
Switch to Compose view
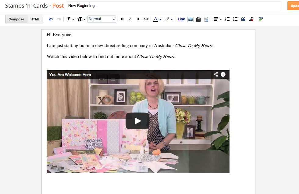point(16,19)
